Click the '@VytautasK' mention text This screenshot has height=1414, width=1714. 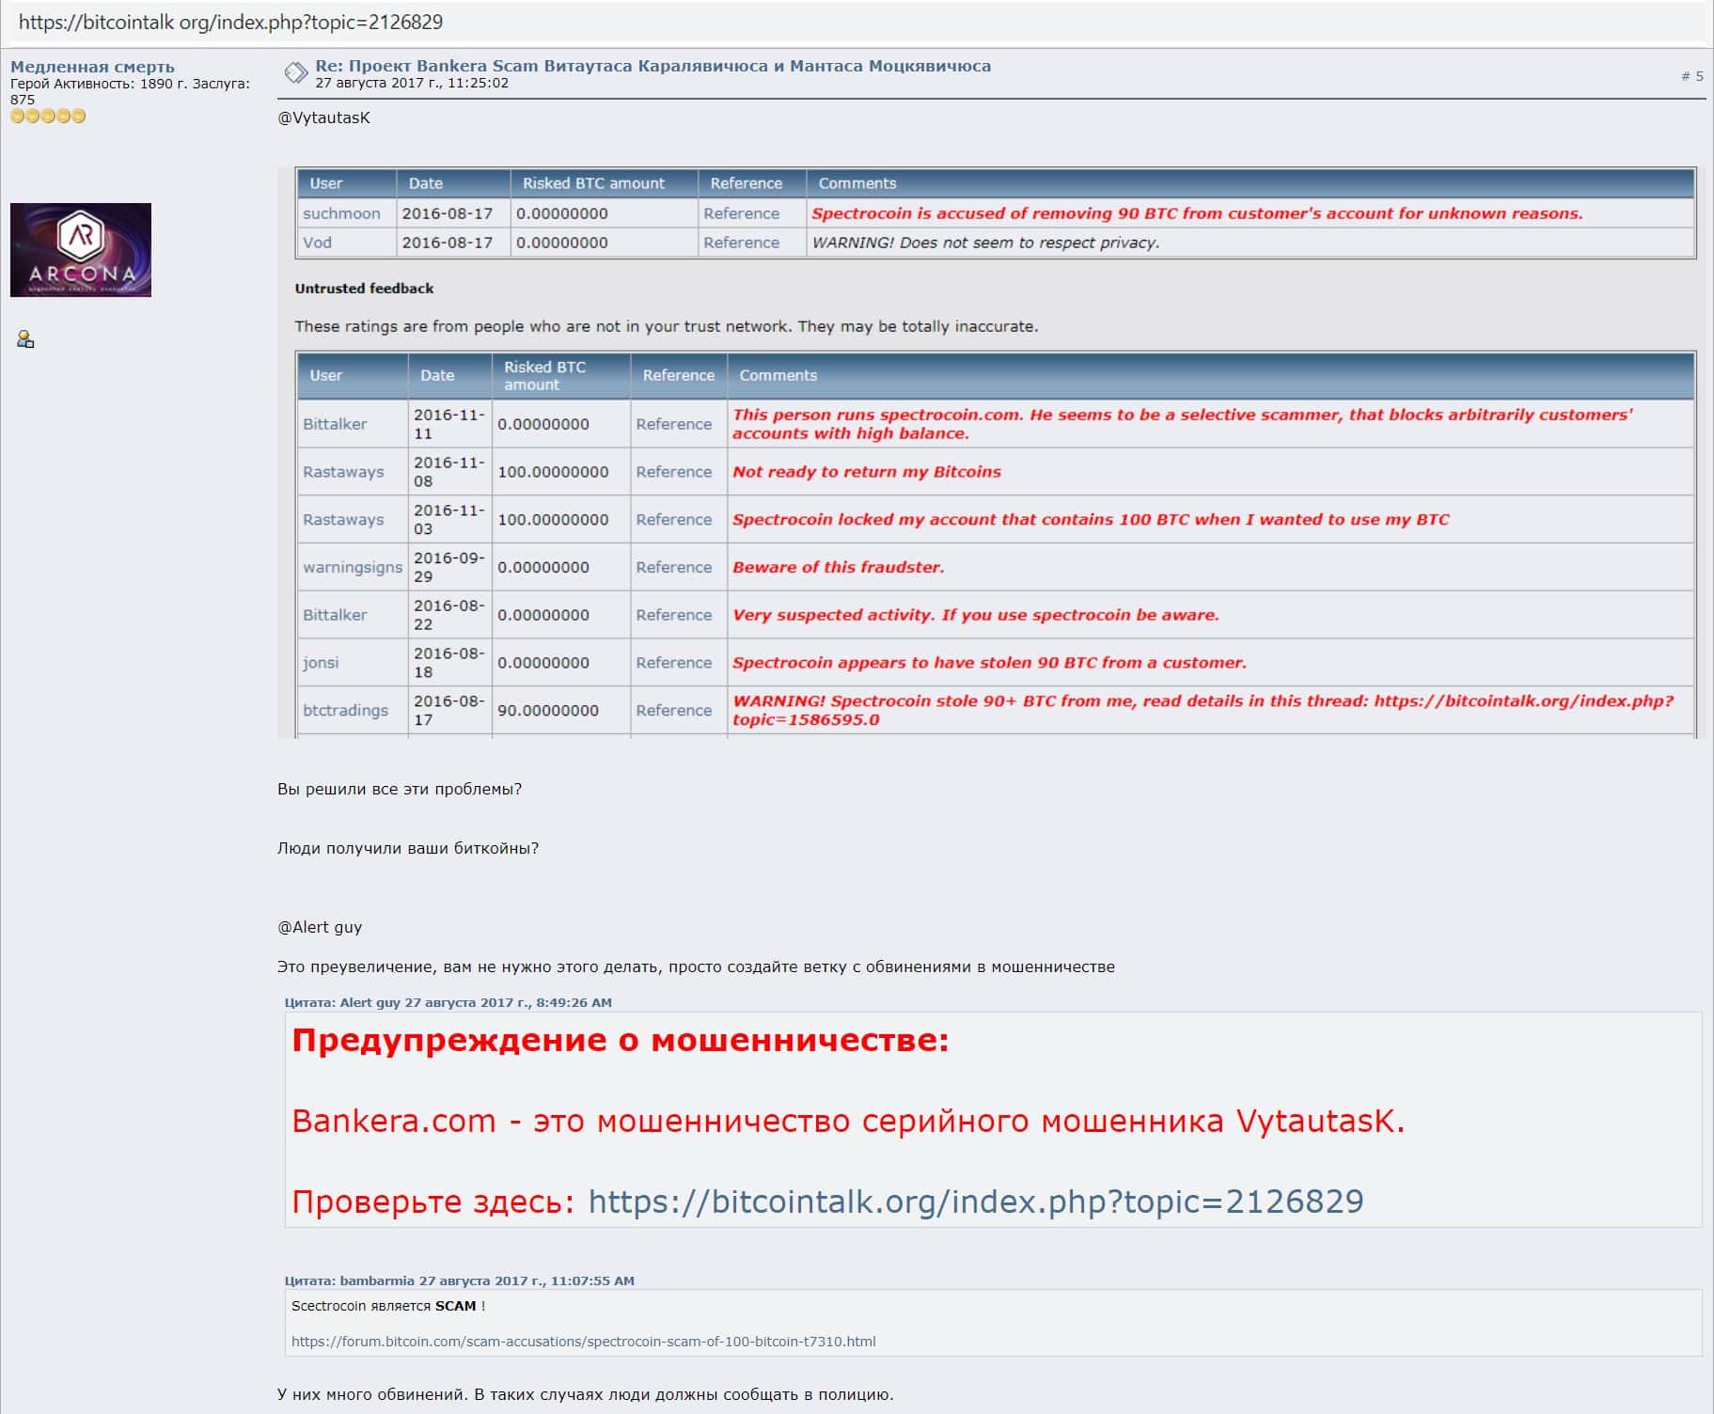tap(323, 118)
